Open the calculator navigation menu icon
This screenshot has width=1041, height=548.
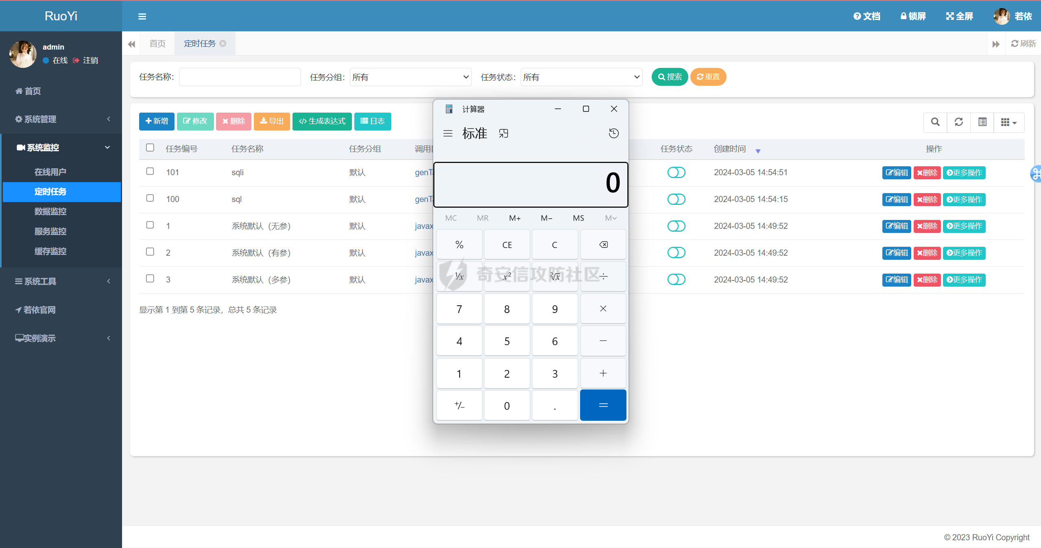tap(448, 133)
